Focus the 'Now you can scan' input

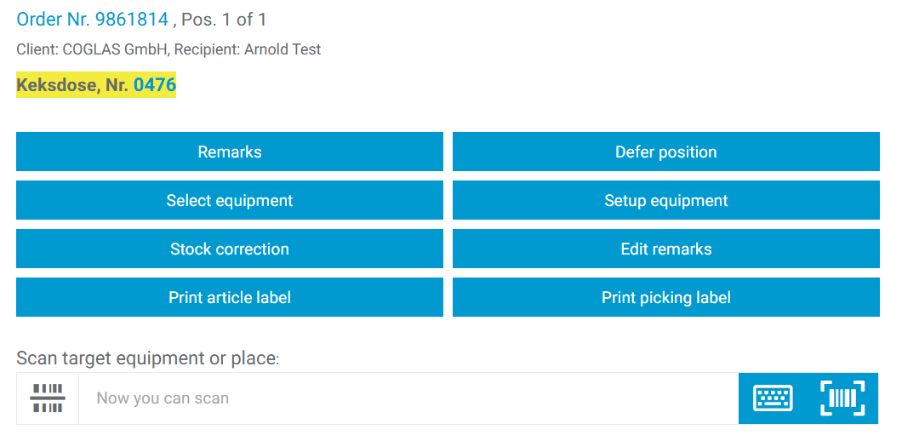(408, 398)
